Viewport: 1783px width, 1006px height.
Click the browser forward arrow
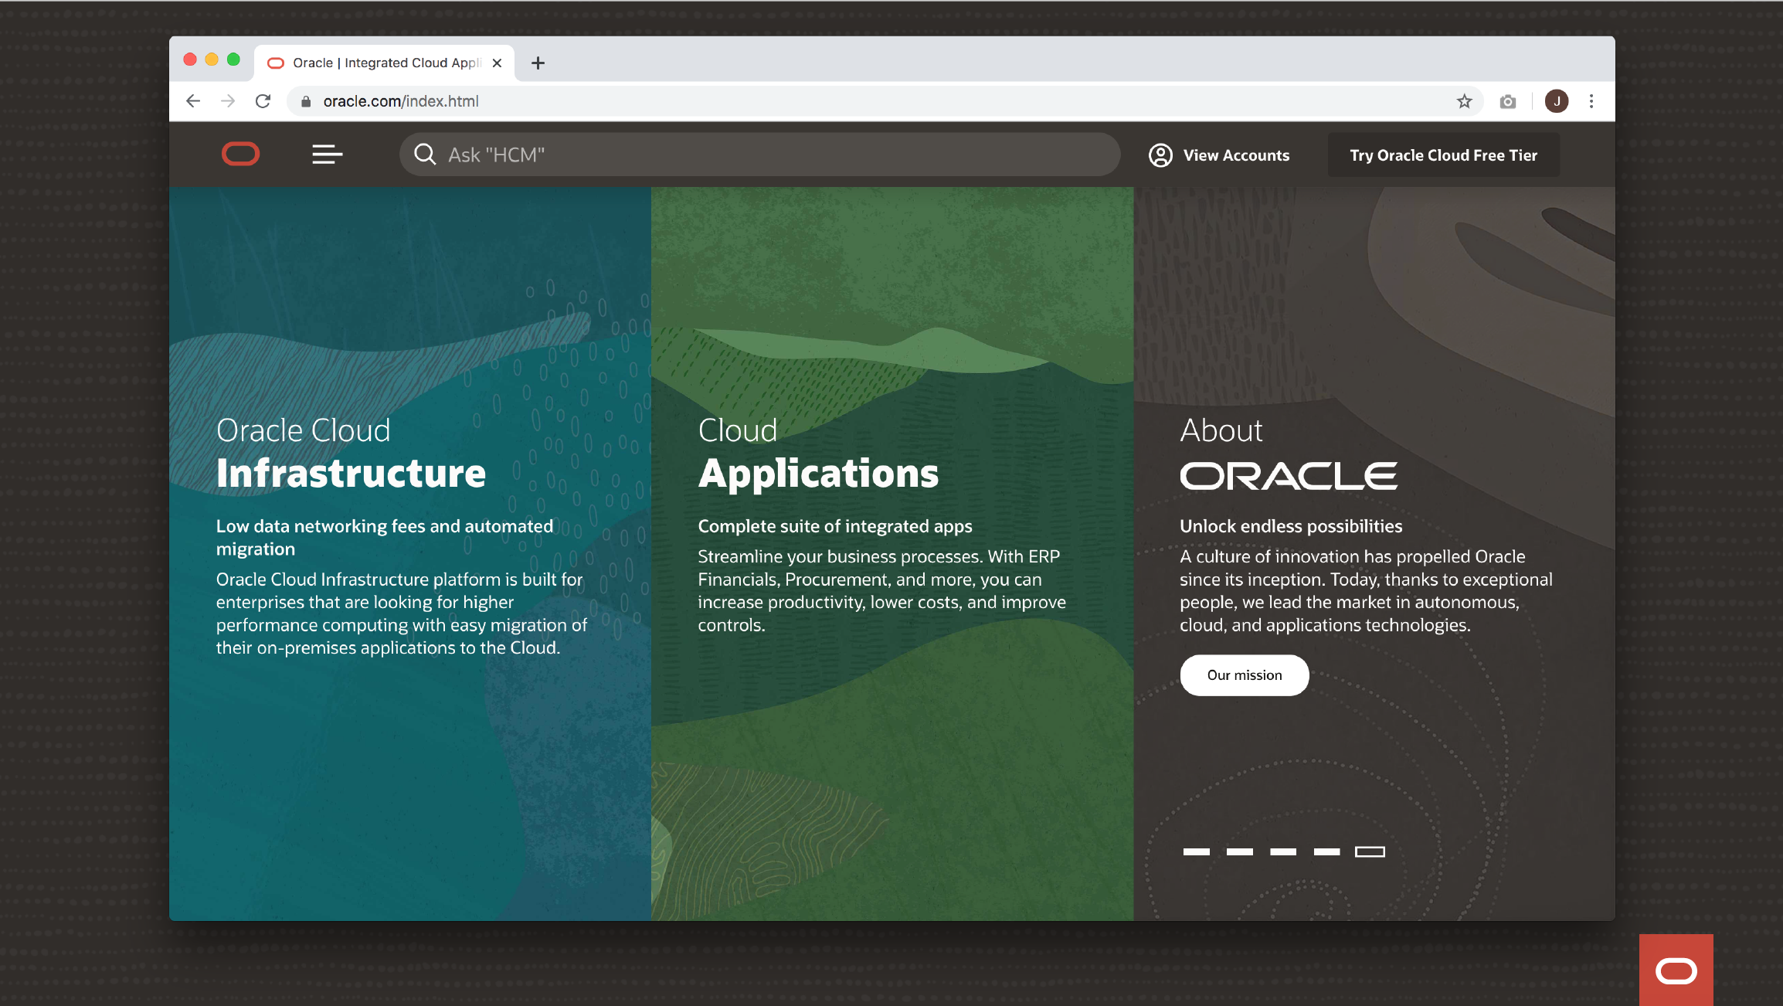click(228, 101)
